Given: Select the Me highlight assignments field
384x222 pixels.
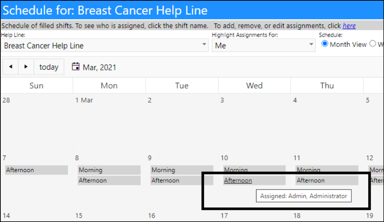Looking at the screenshot, I should coord(264,45).
